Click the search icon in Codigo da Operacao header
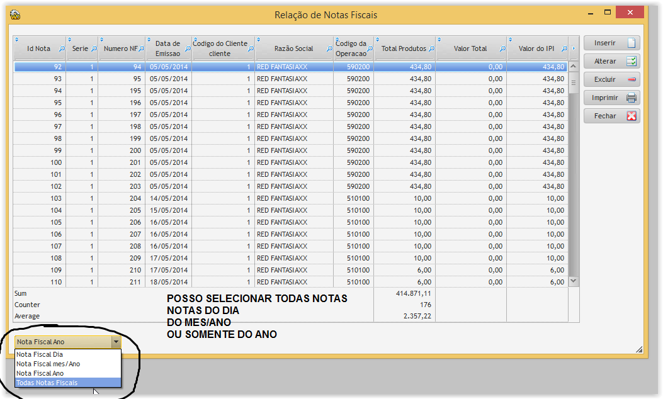The width and height of the screenshot is (663, 399). (x=370, y=48)
